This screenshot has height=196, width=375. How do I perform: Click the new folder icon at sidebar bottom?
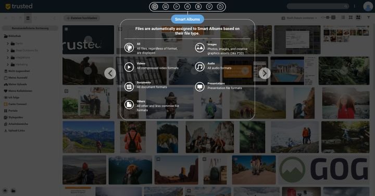point(14,190)
